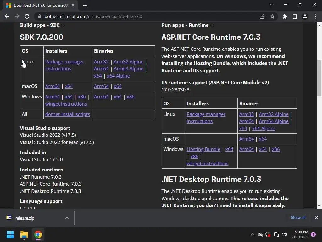Open the volume speaker icon

284,234
